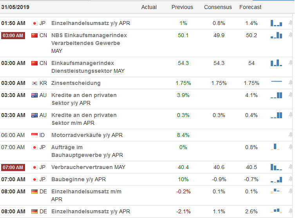Open the Baubeginne y/y APR mini chart
This screenshot has width=295, height=218.
pyautogui.click(x=276, y=180)
